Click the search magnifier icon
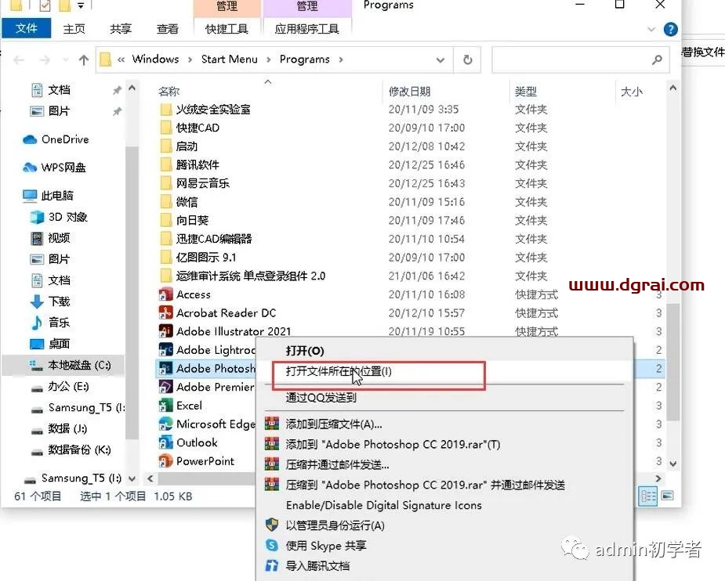 tap(657, 60)
